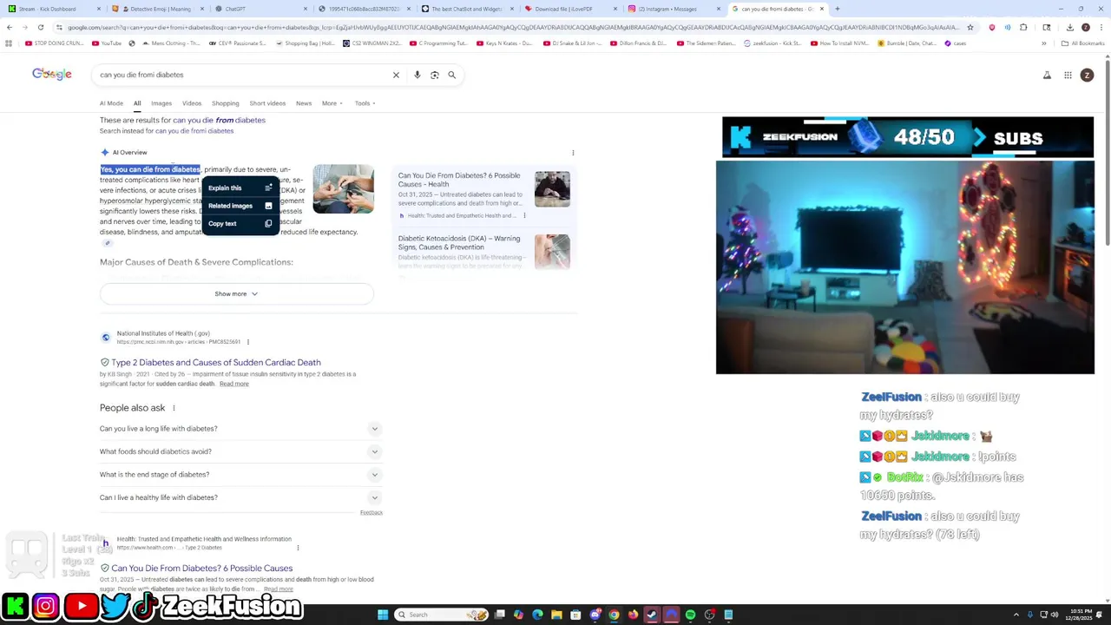Open Spotify from the taskbar
This screenshot has height=625, width=1111.
click(690, 615)
